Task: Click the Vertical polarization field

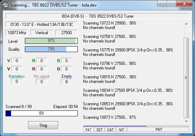Action: [x=41, y=33]
